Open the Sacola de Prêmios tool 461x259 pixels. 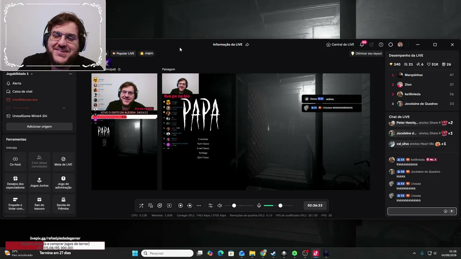coord(63,204)
